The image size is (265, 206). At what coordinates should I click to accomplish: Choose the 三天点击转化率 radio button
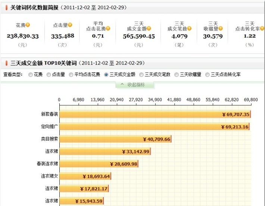pos(208,75)
